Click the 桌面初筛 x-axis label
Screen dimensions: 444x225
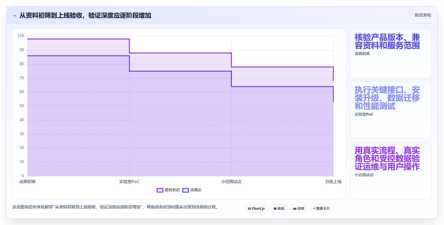pyautogui.click(x=27, y=182)
